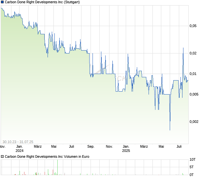Click the 0,02 price axis label
The height and width of the screenshot is (178, 202).
pos(193,53)
